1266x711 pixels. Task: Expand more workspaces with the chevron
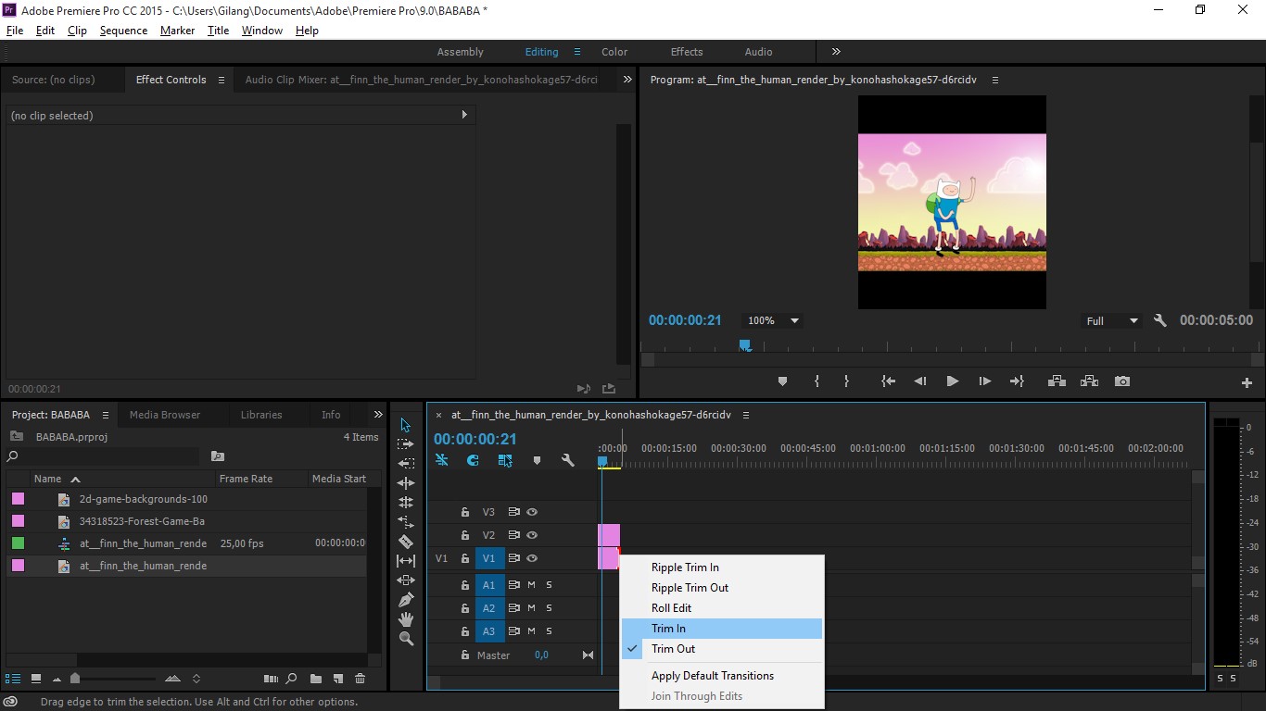[836, 52]
